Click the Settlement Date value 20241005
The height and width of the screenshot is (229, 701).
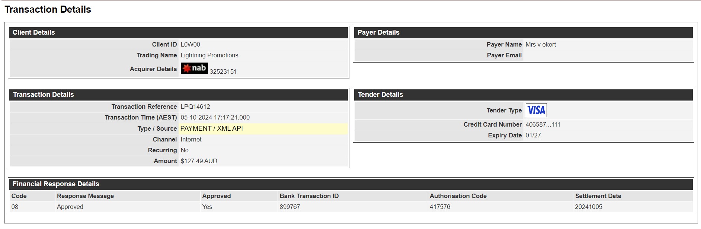click(589, 207)
